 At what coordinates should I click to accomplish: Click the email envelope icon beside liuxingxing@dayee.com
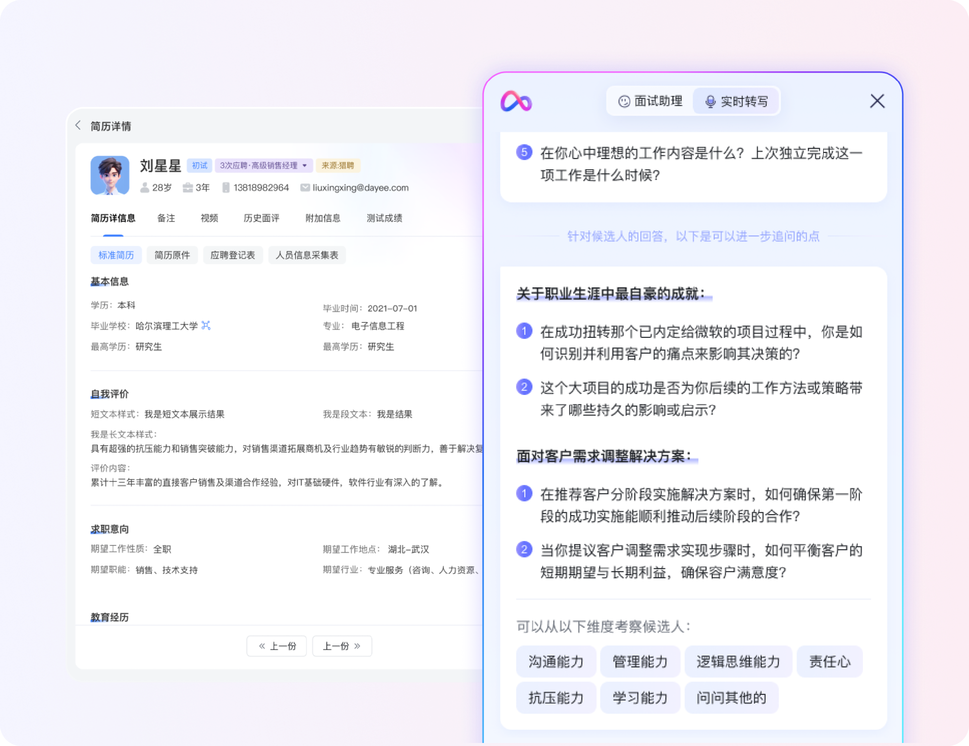pyautogui.click(x=305, y=187)
